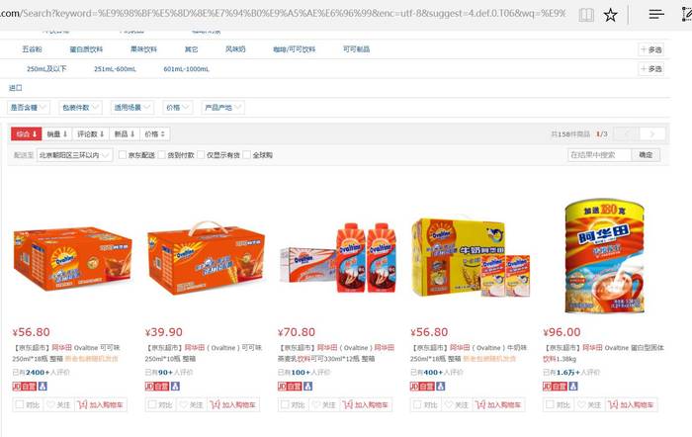Image resolution: width=692 pixels, height=437 pixels.
Task: Open the 产品产地 filter dropdown
Action: click(x=222, y=107)
